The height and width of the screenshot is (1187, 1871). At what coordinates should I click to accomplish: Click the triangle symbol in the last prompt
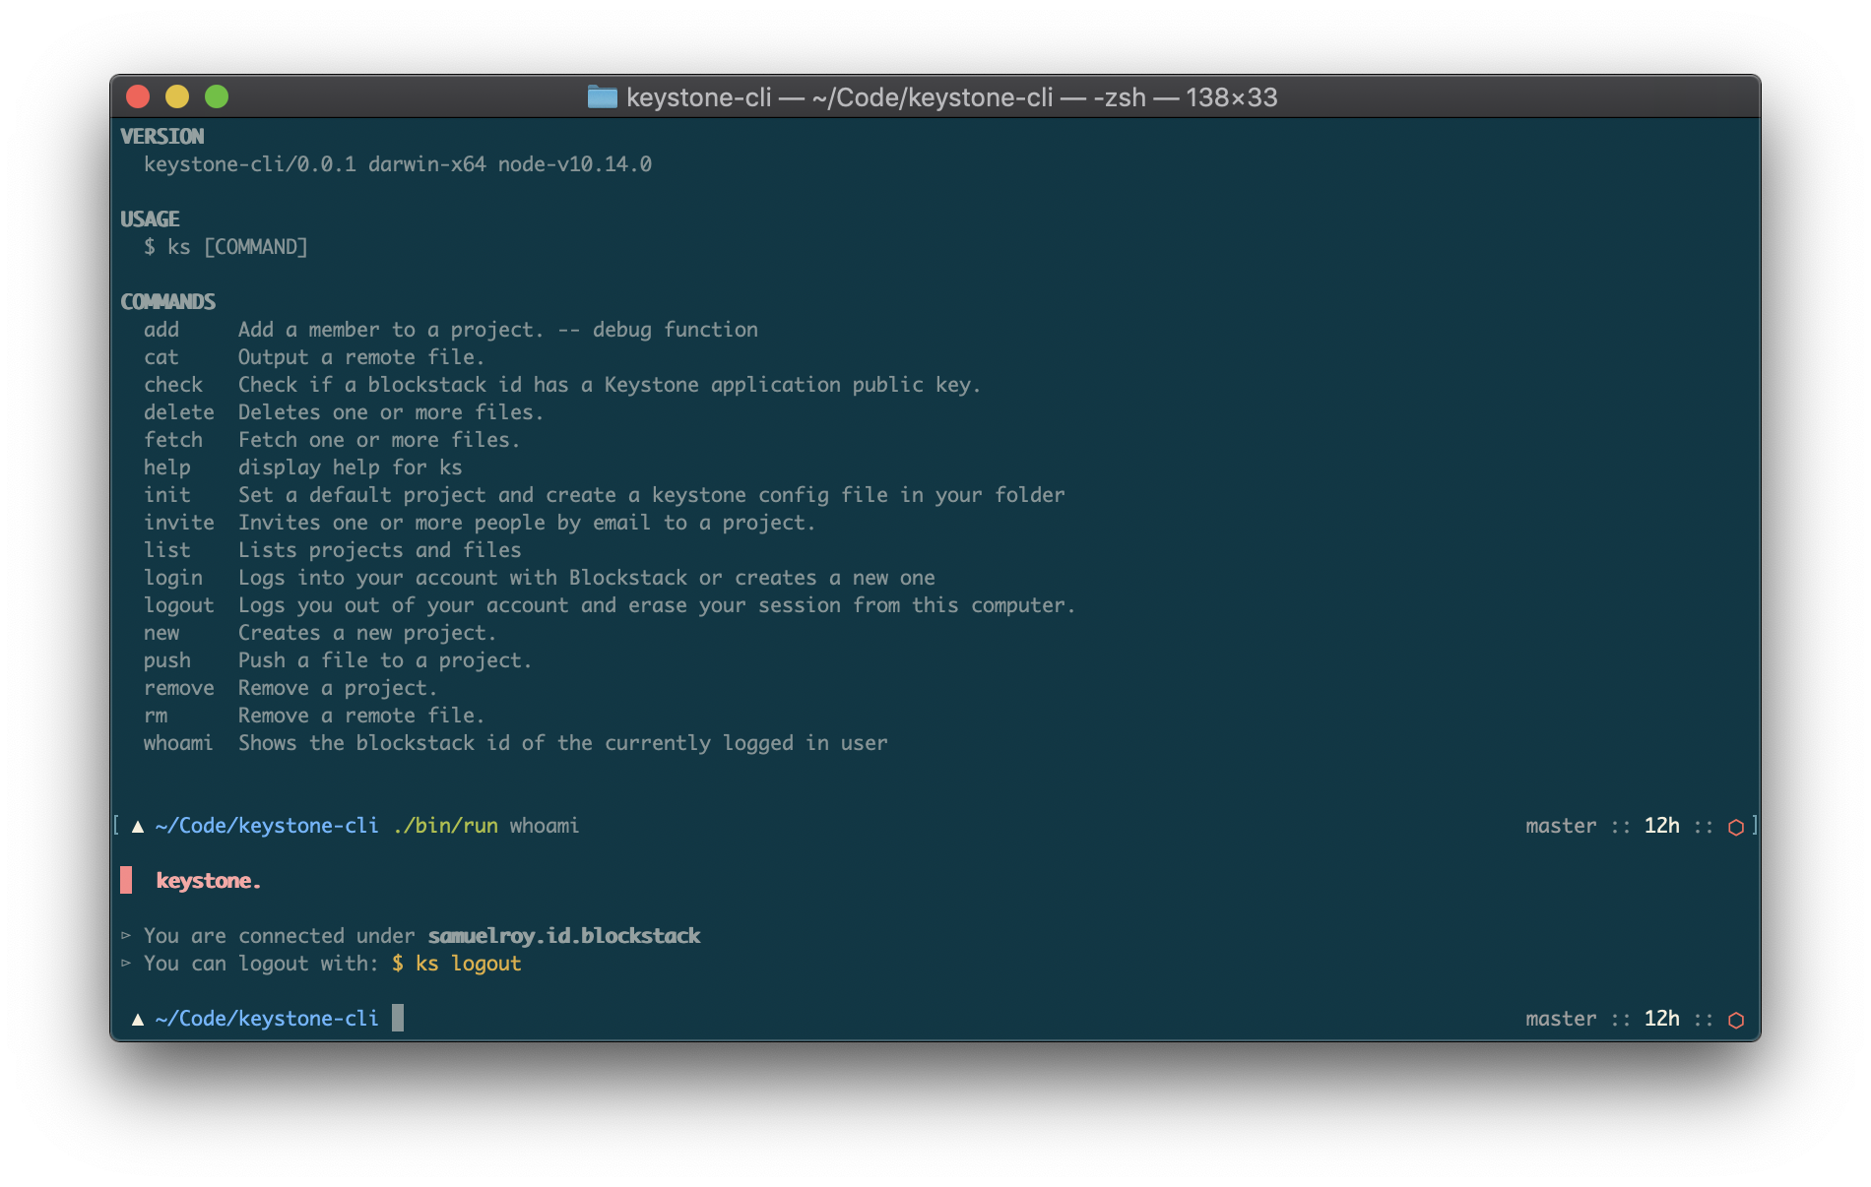[138, 1020]
